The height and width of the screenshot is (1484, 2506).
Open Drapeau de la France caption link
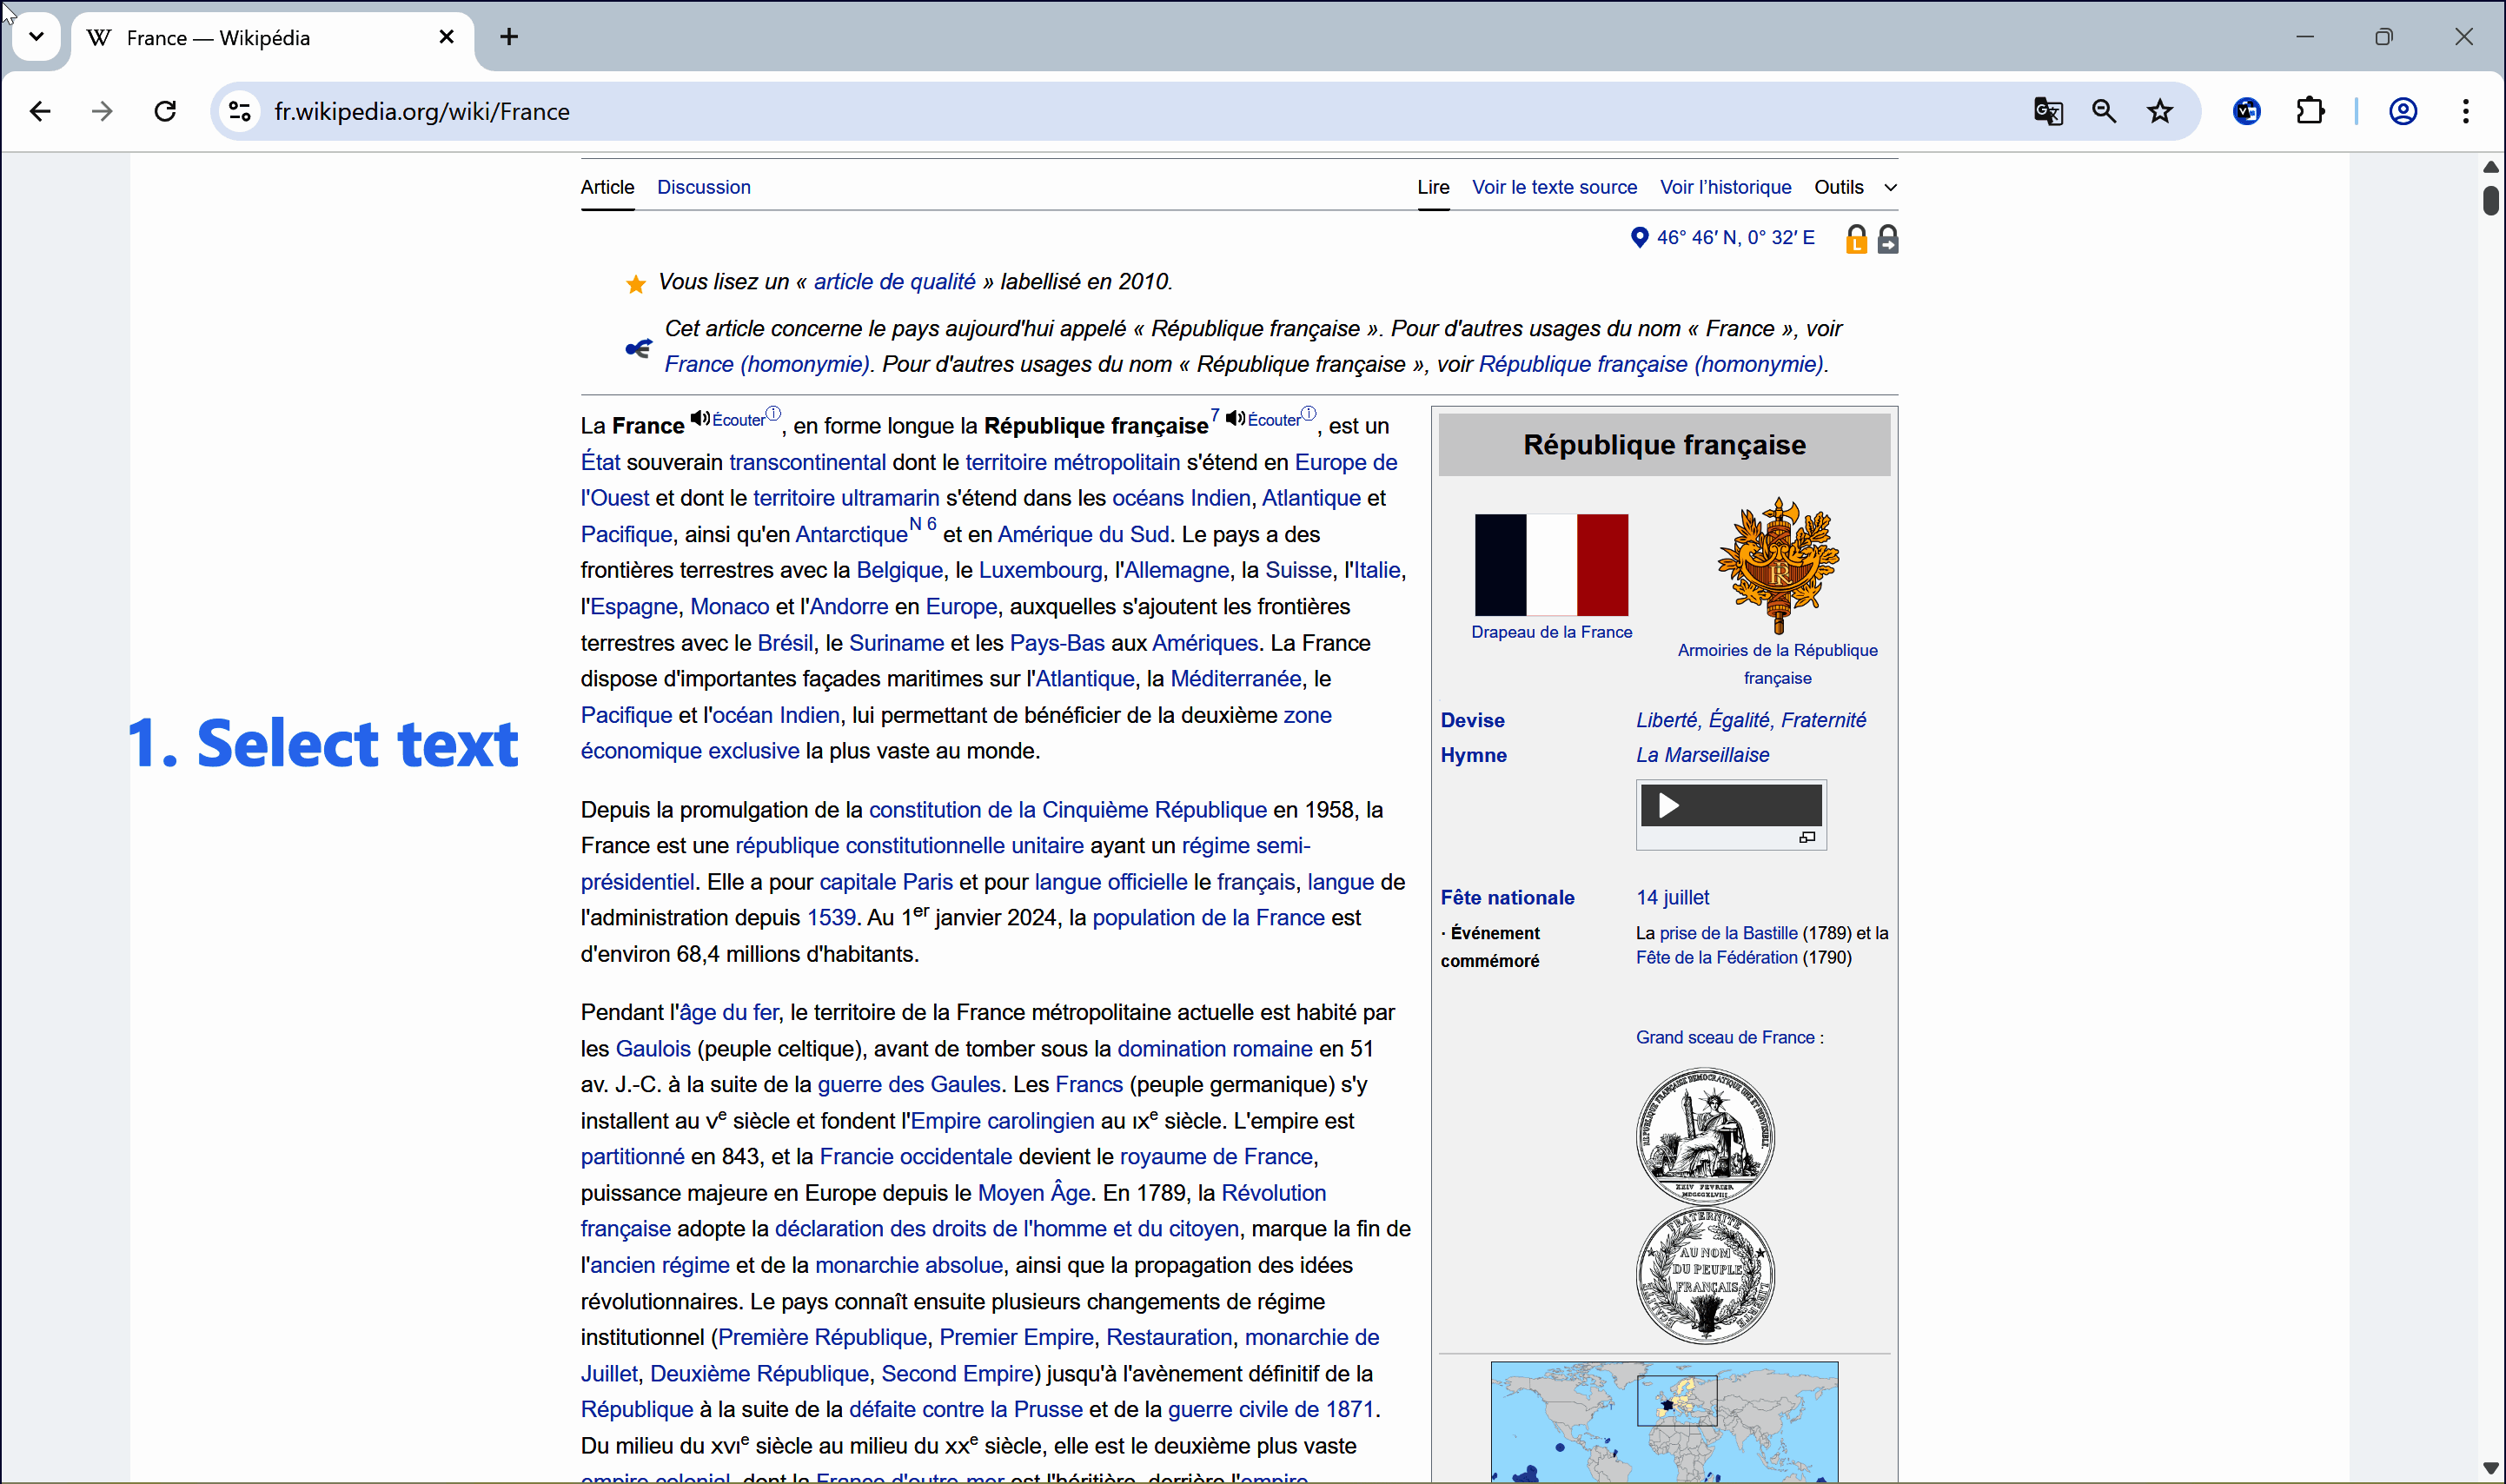coord(1551,632)
